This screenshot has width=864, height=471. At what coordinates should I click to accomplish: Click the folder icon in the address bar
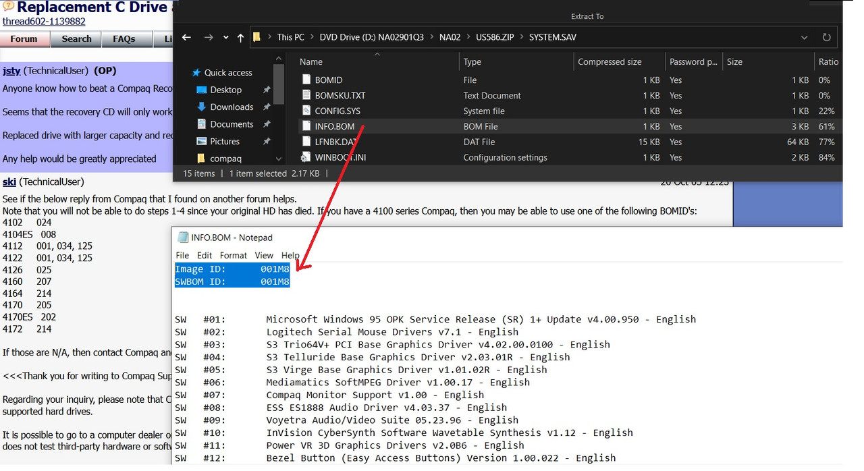257,37
